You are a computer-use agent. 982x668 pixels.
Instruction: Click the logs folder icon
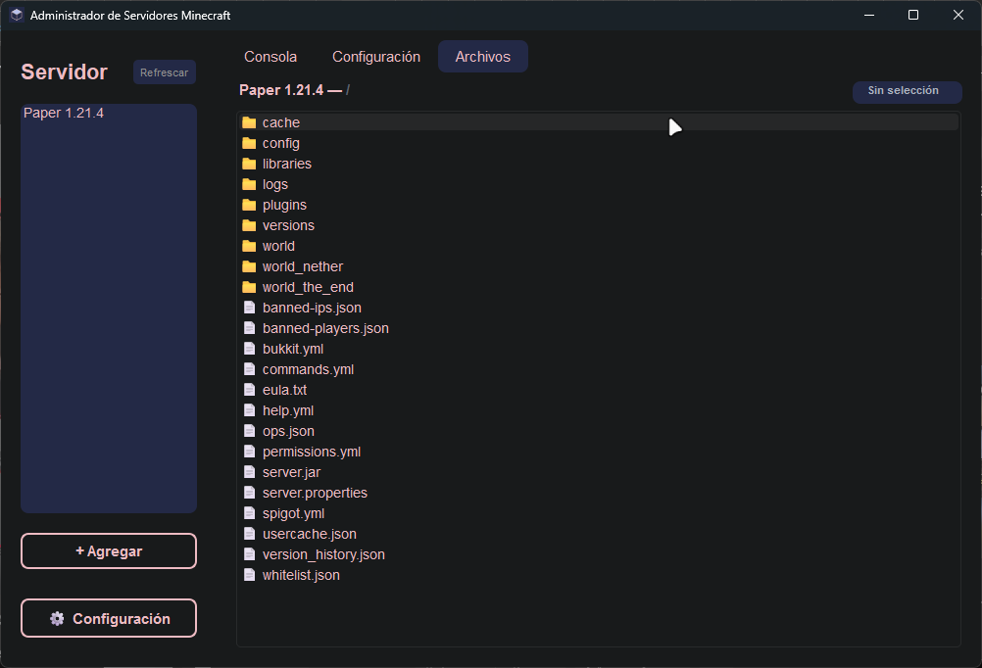coord(249,185)
